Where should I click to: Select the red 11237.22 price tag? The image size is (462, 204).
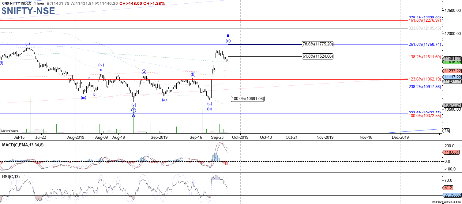pos(453,71)
